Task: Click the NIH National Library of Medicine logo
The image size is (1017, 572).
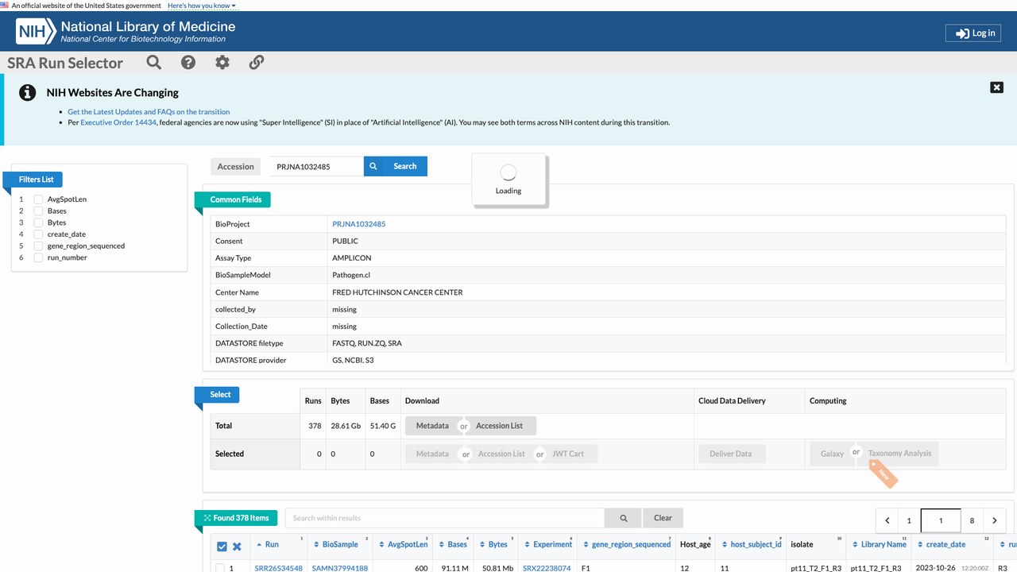Action: (126, 32)
